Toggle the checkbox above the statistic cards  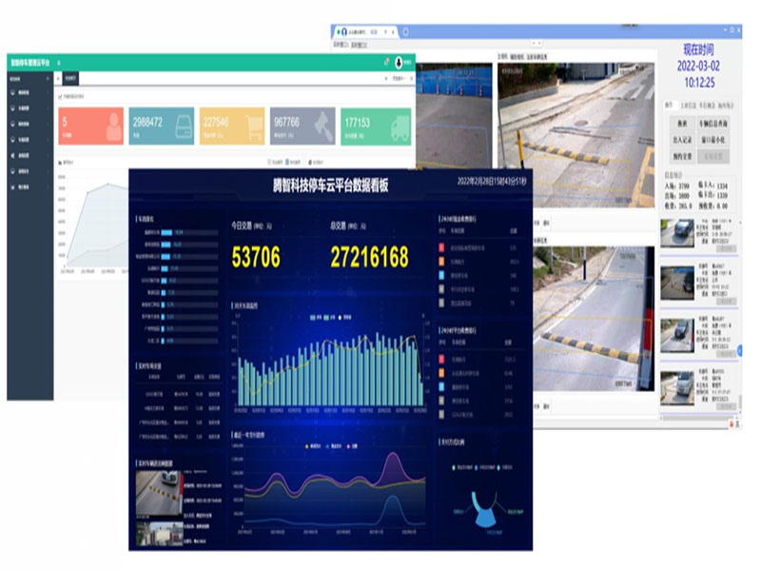coord(60,96)
